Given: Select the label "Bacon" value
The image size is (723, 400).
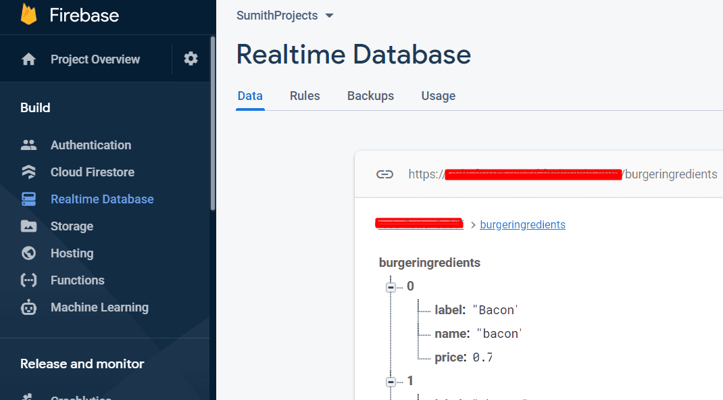Looking at the screenshot, I should coord(495,310).
